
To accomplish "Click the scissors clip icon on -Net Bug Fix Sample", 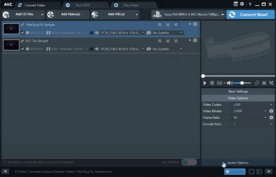I will coord(168,25).
